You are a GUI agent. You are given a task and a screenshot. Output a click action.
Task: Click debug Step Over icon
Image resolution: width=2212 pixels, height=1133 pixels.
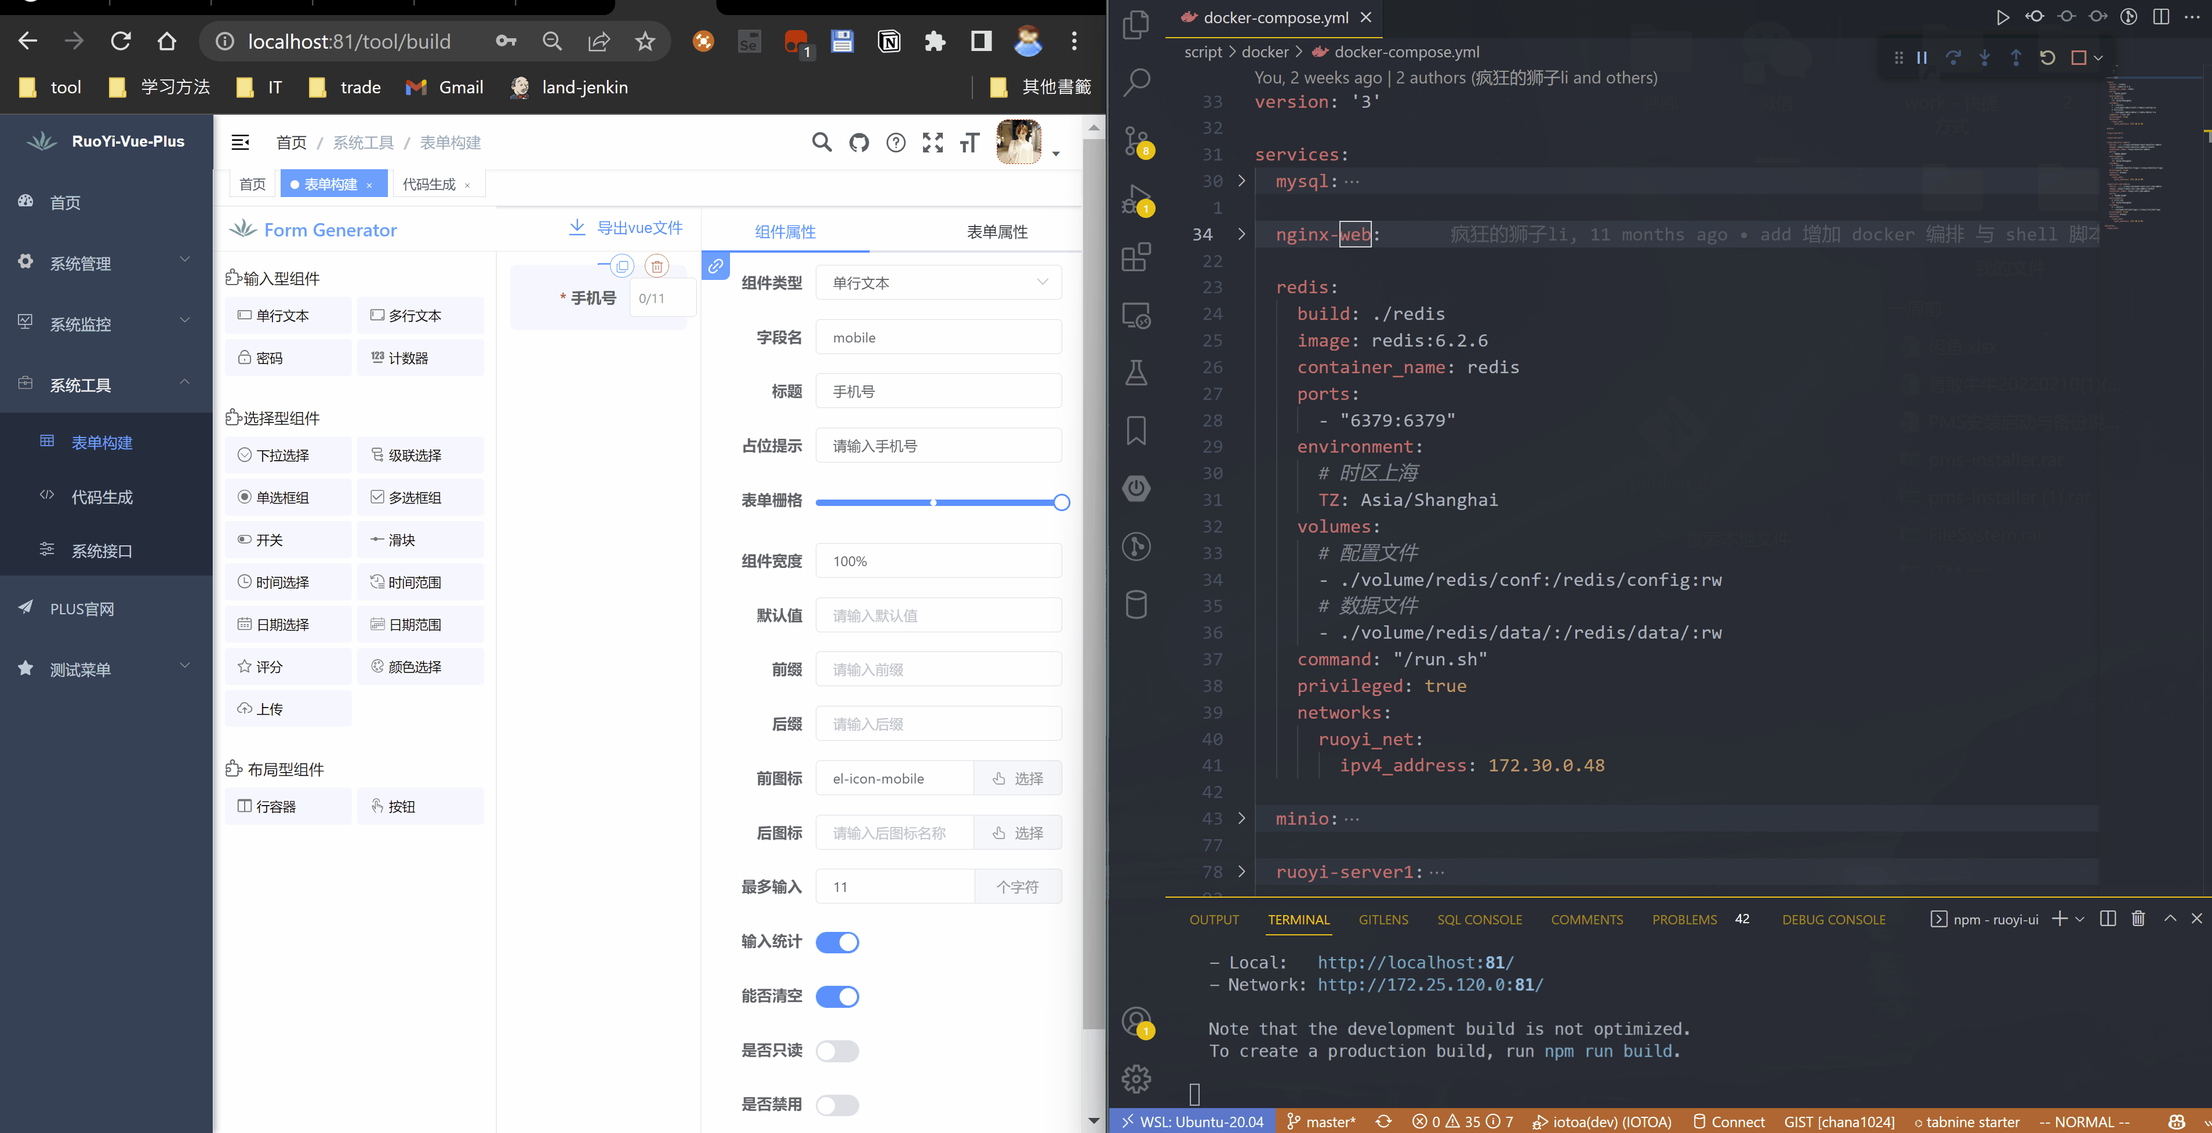1953,57
